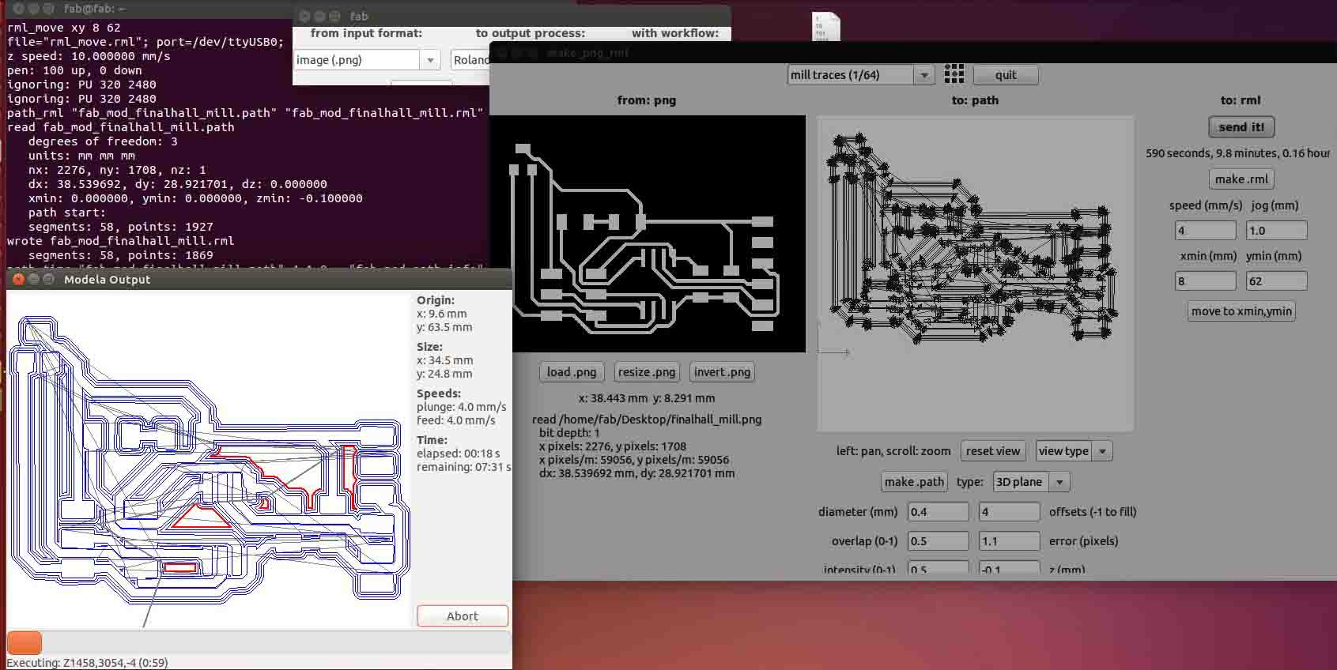Click the 'elapsed: 00:18 s' text
1337x670 pixels.
pos(459,454)
